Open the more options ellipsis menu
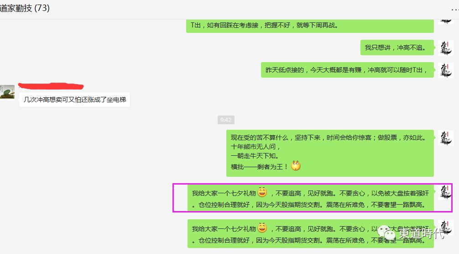Image resolution: width=459 pixels, height=254 pixels. pyautogui.click(x=455, y=10)
